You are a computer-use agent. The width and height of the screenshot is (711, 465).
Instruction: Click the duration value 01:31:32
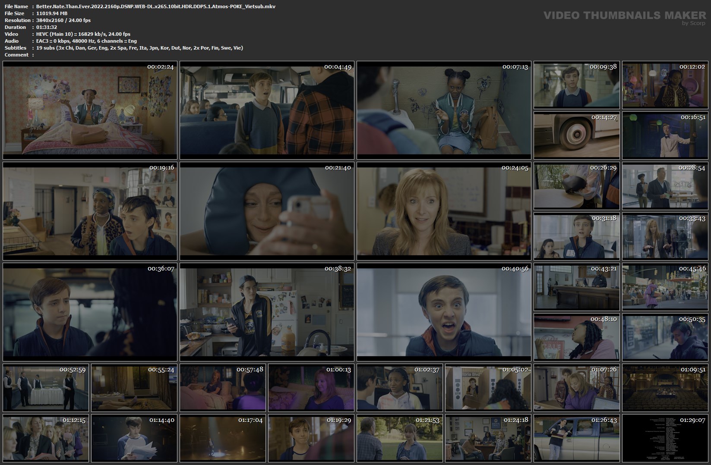tap(47, 27)
